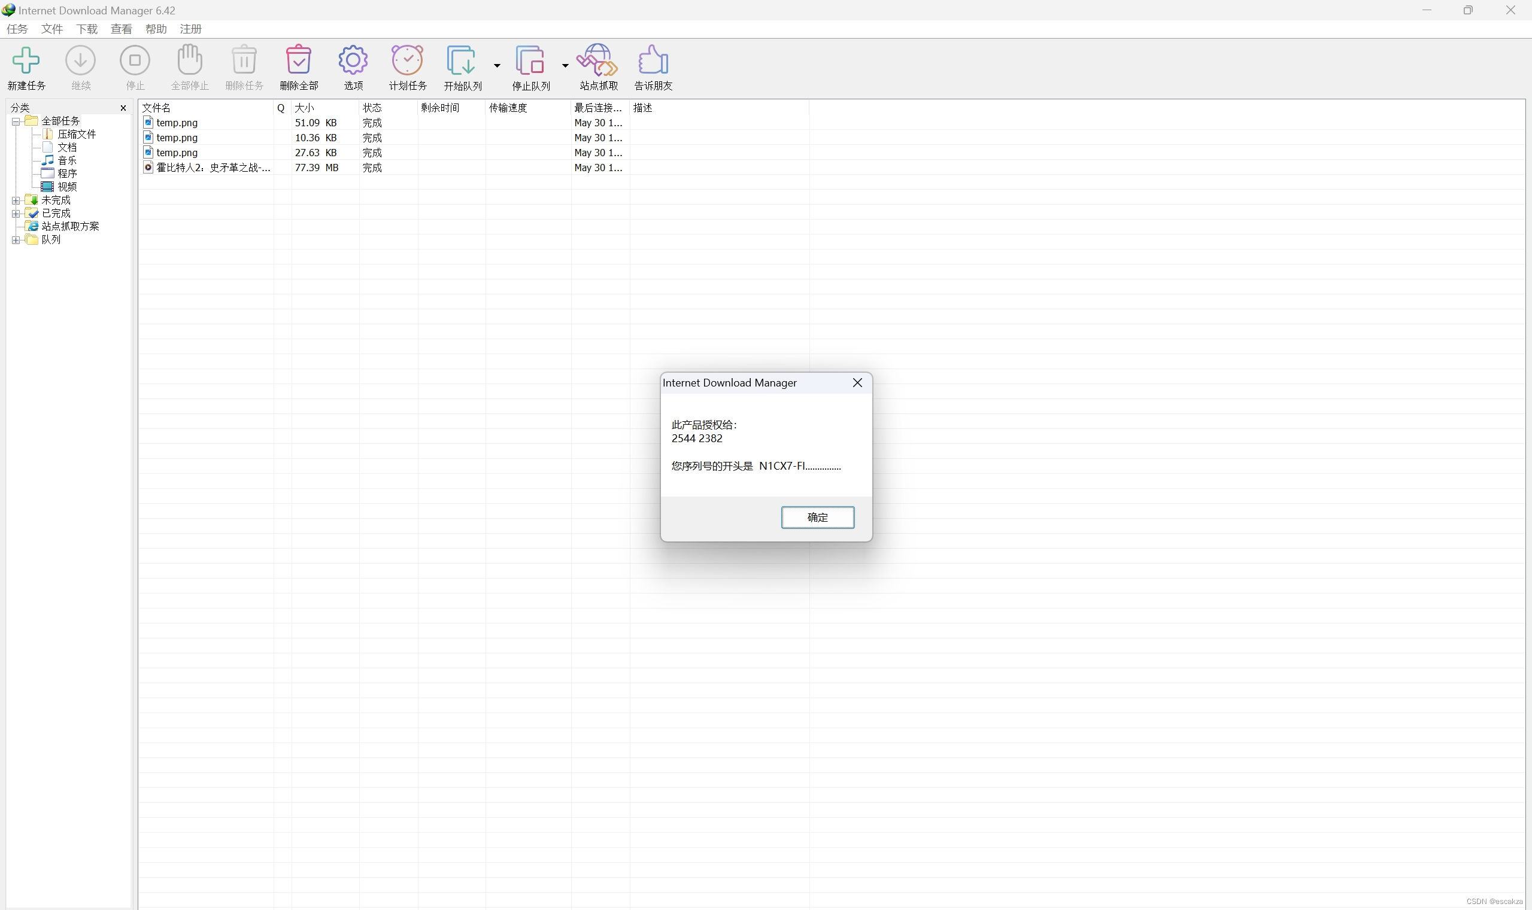
Task: Open the 下载 menu
Action: [87, 29]
